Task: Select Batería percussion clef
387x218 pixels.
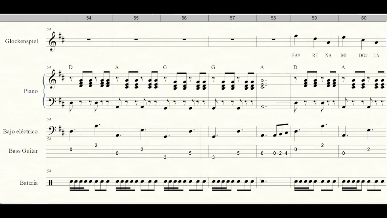Action: (x=50, y=183)
